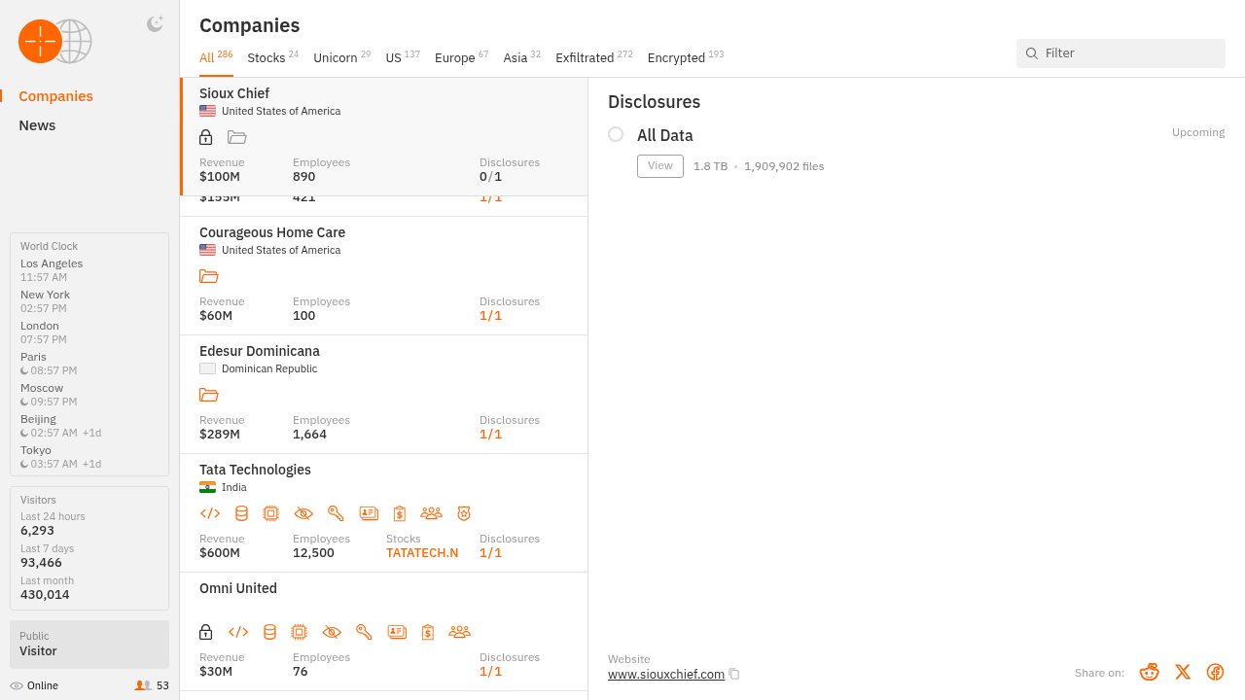
Task: Click the Tata Technologies 1/1 disclosures value
Action: click(x=491, y=553)
